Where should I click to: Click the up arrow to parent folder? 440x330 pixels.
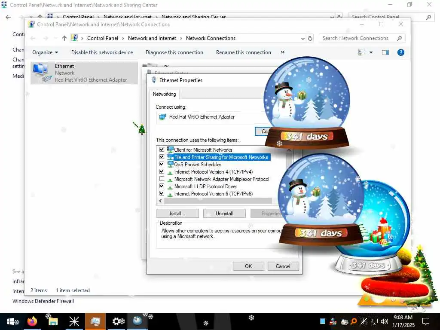click(64, 38)
